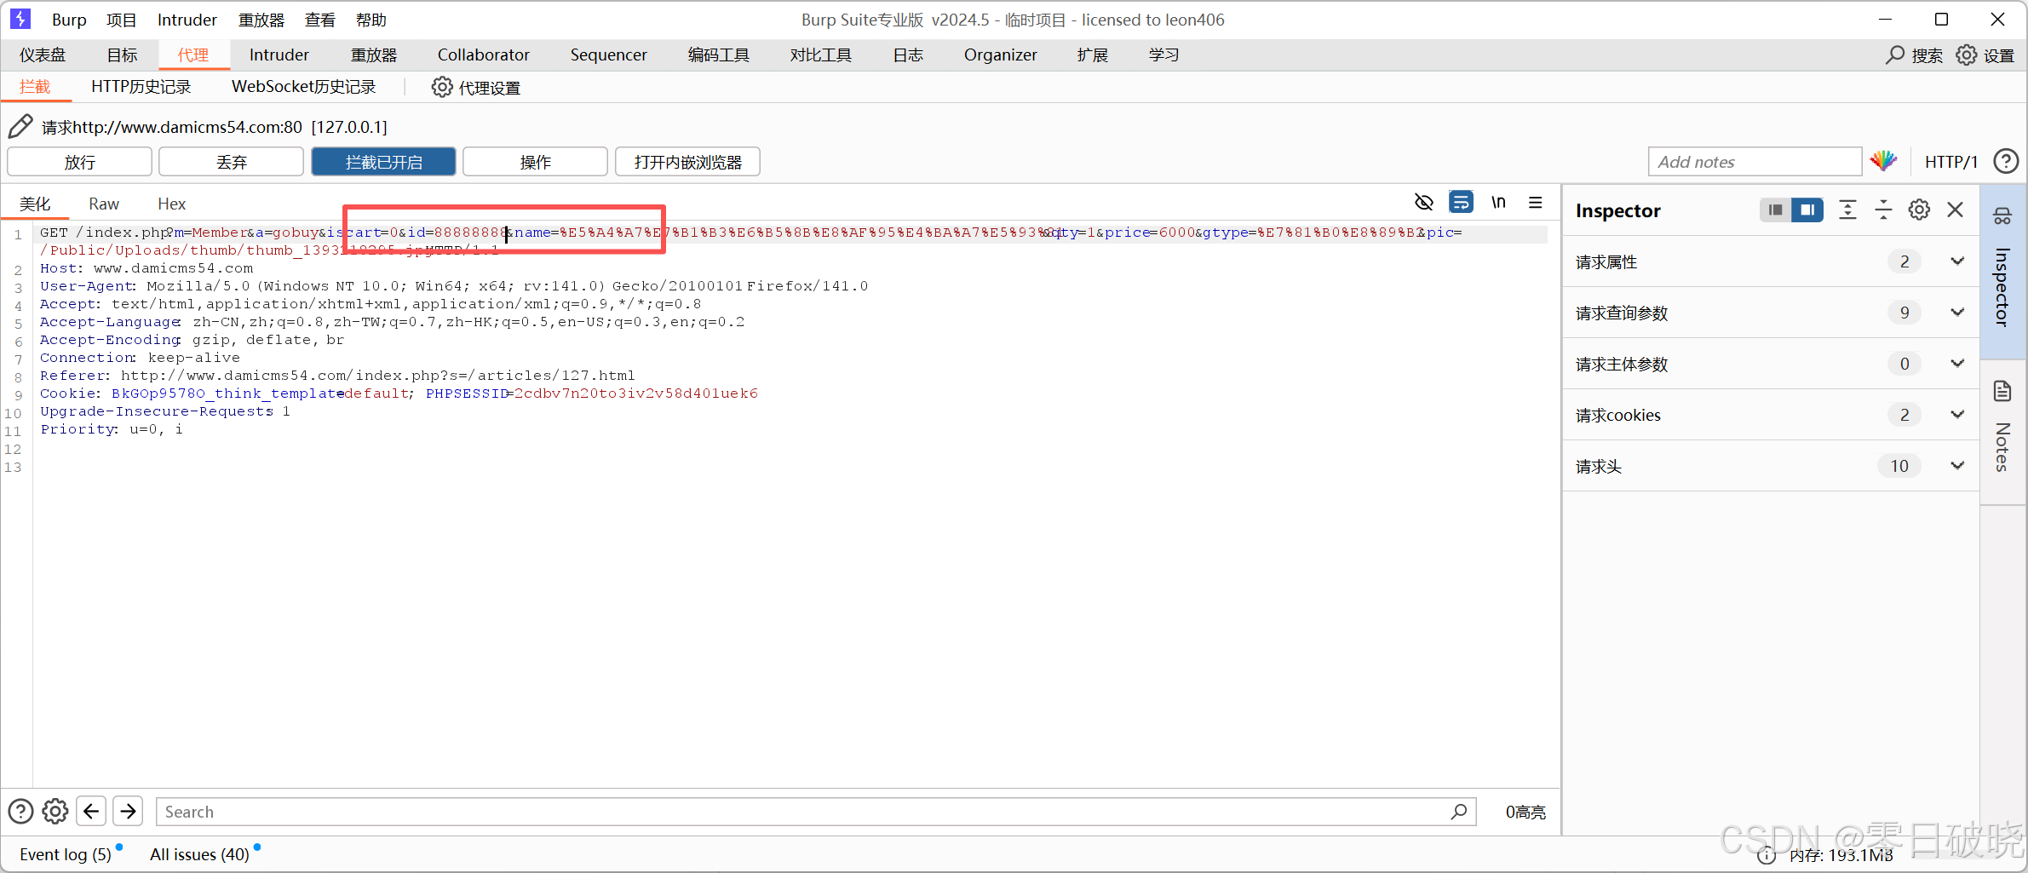Viewport: 2028px width, 873px height.
Task: Open settings via the top-right gear icon
Action: [1966, 55]
